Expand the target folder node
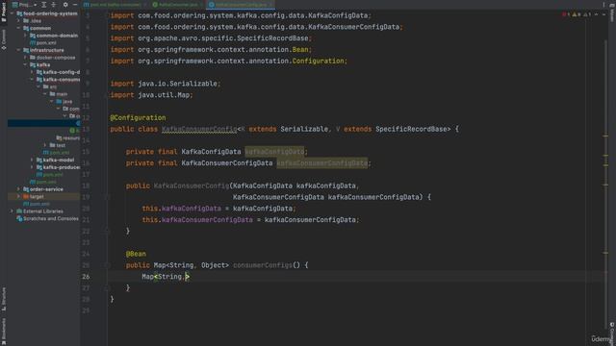Image resolution: width=616 pixels, height=346 pixels. 18,196
